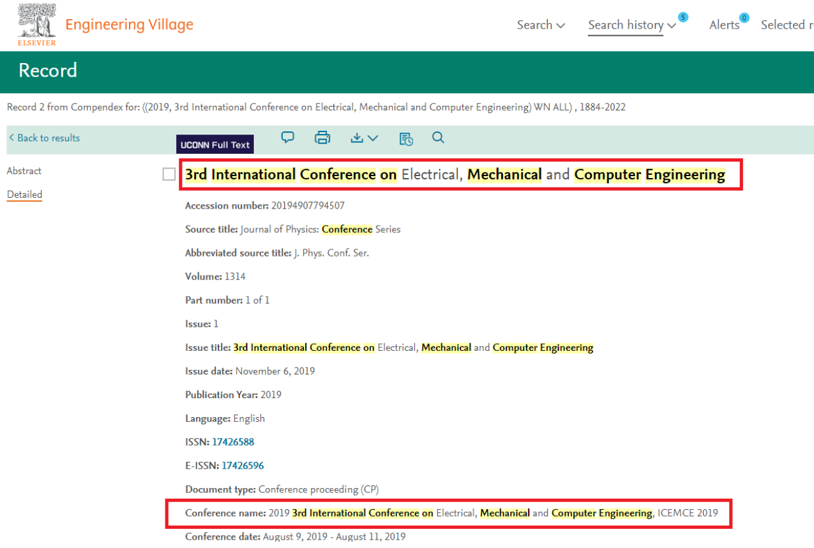This screenshot has height=548, width=814.
Task: Click the Issue date November 6, 2019
Action: (x=275, y=371)
